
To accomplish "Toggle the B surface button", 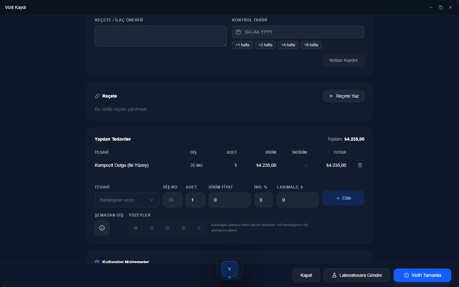I will click(184, 228).
